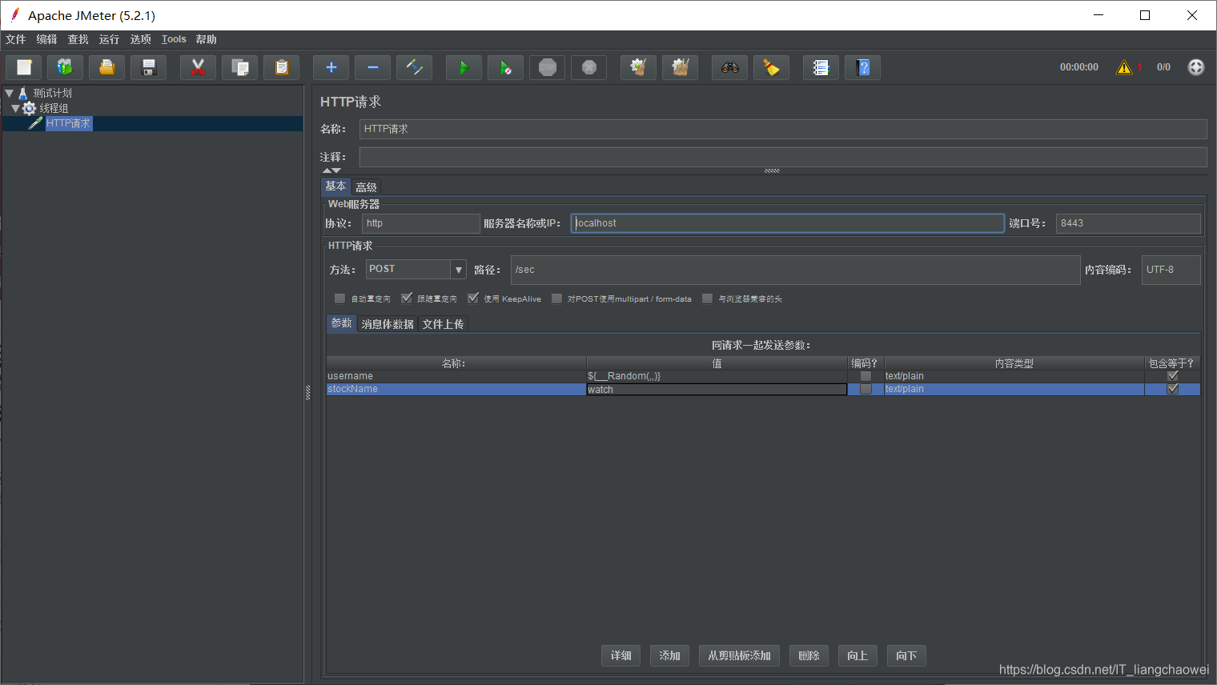Viewport: 1217px width, 685px height.
Task: Click the Shutdown test toolbar icon
Action: coord(588,68)
